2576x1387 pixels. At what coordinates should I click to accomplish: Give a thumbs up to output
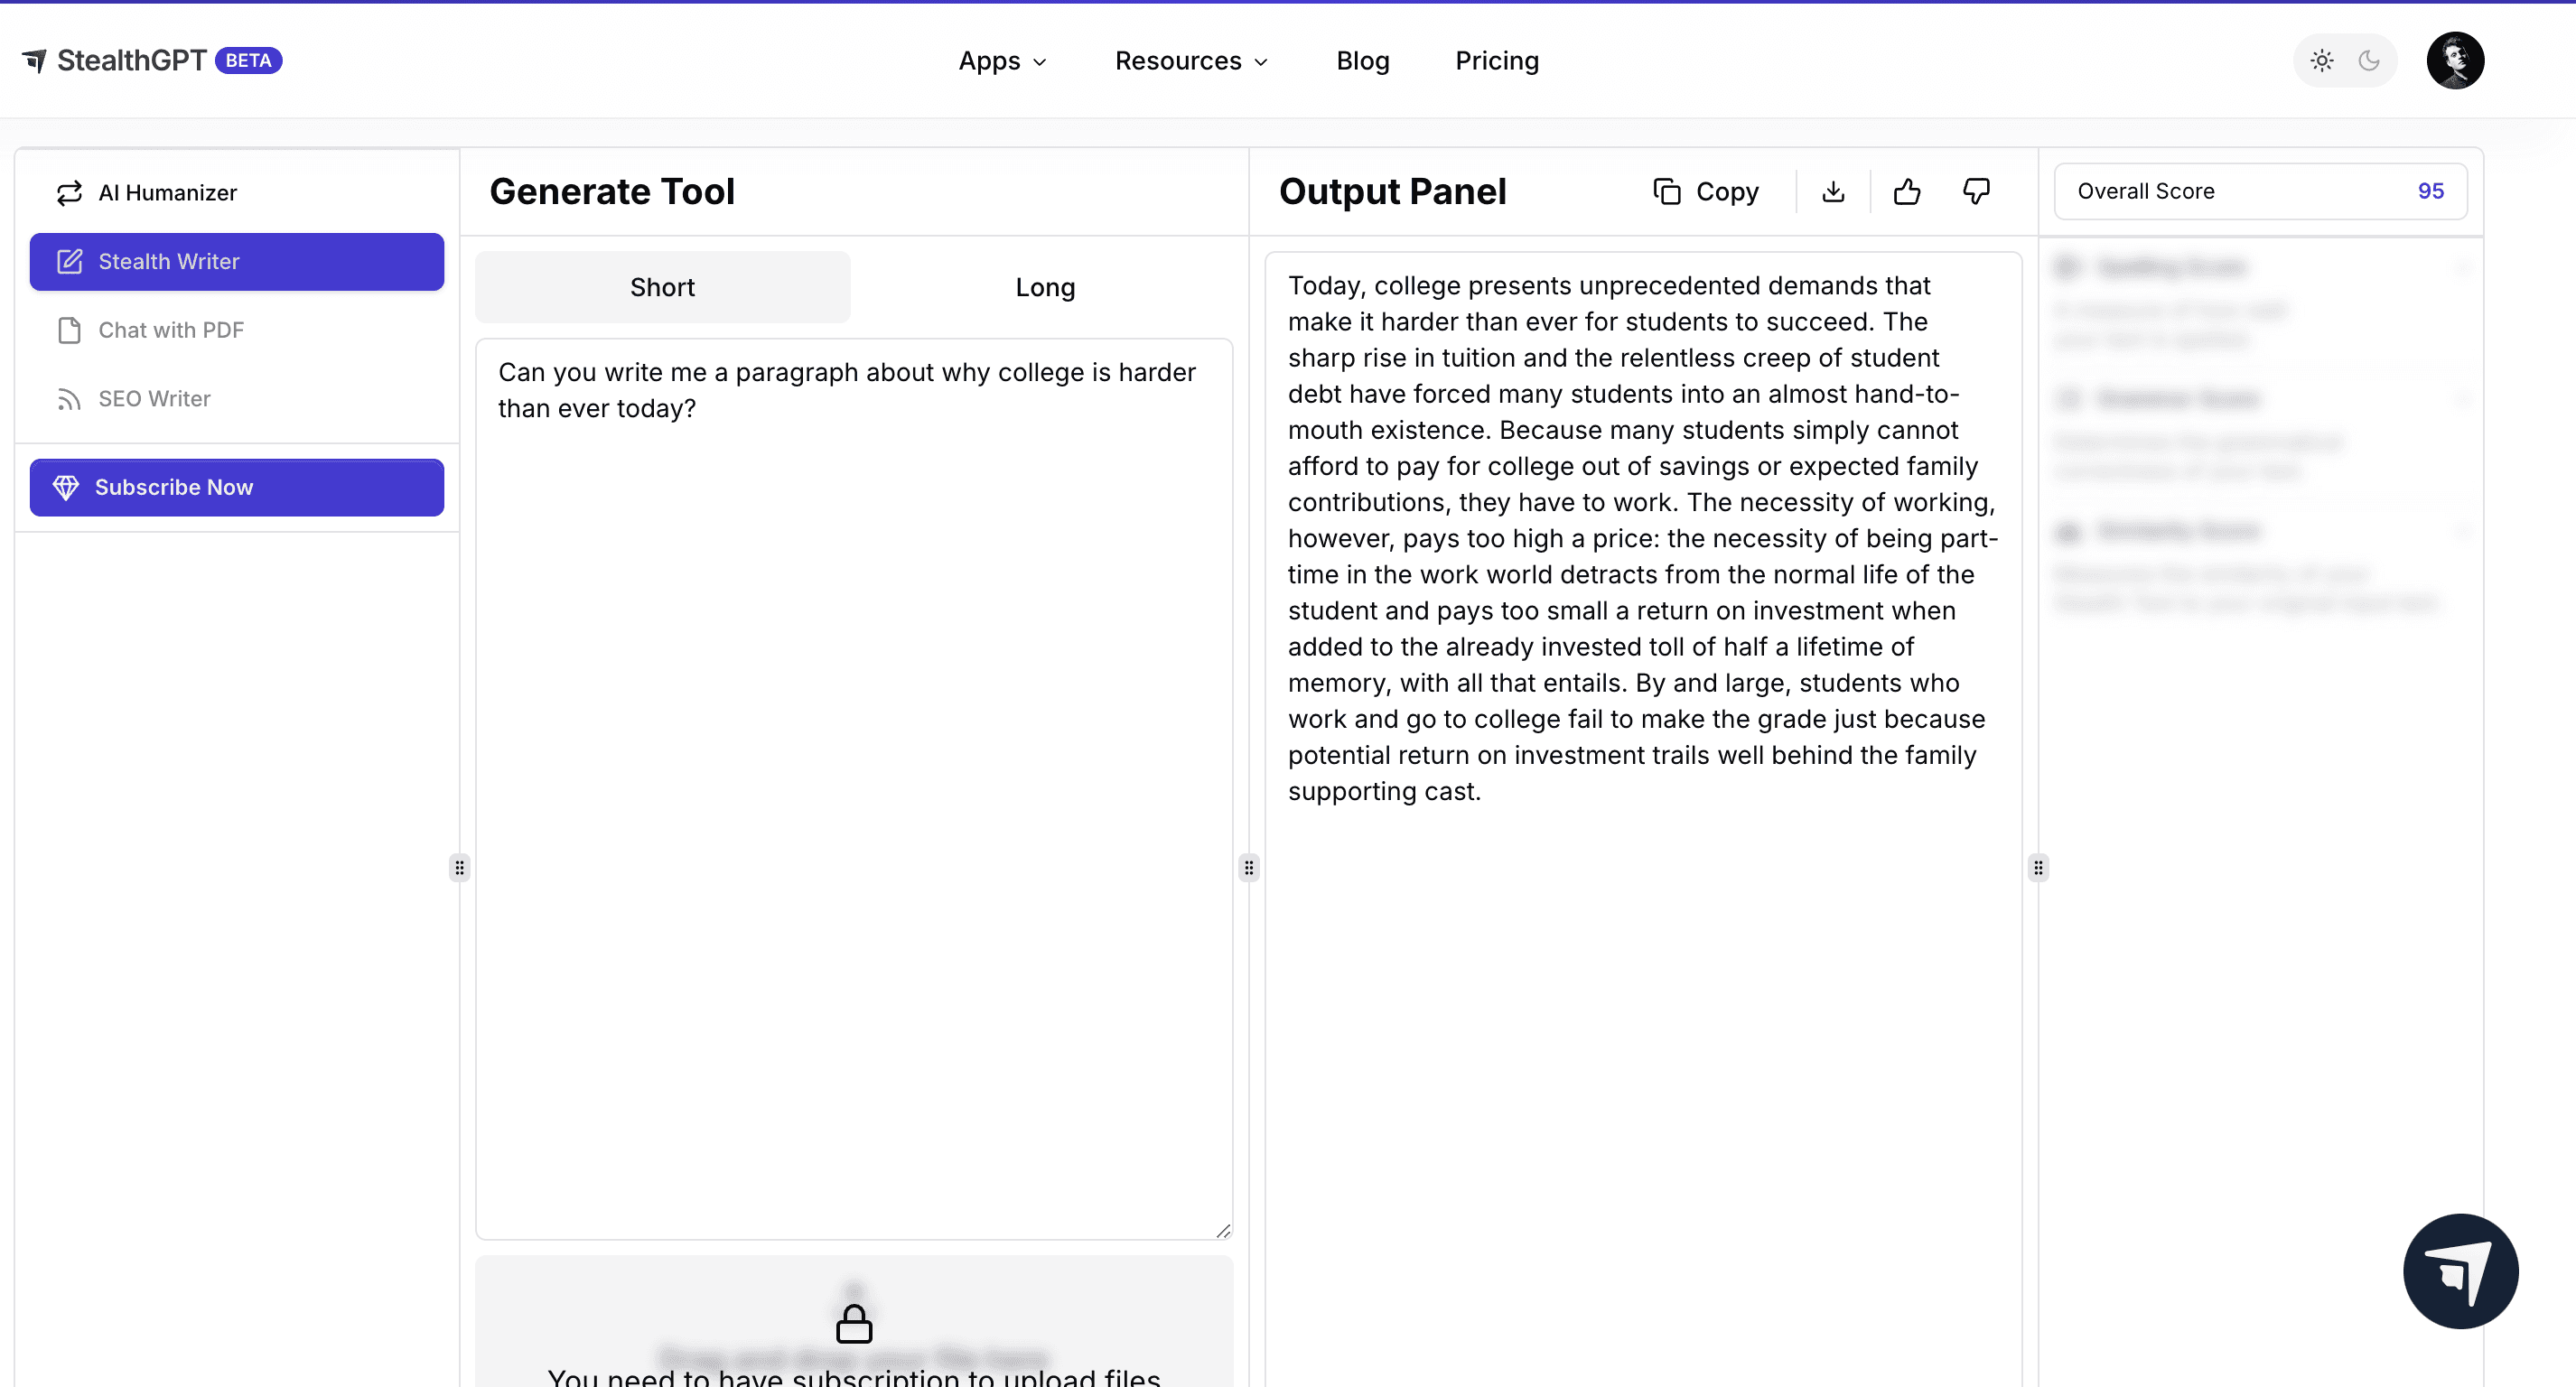click(1907, 191)
